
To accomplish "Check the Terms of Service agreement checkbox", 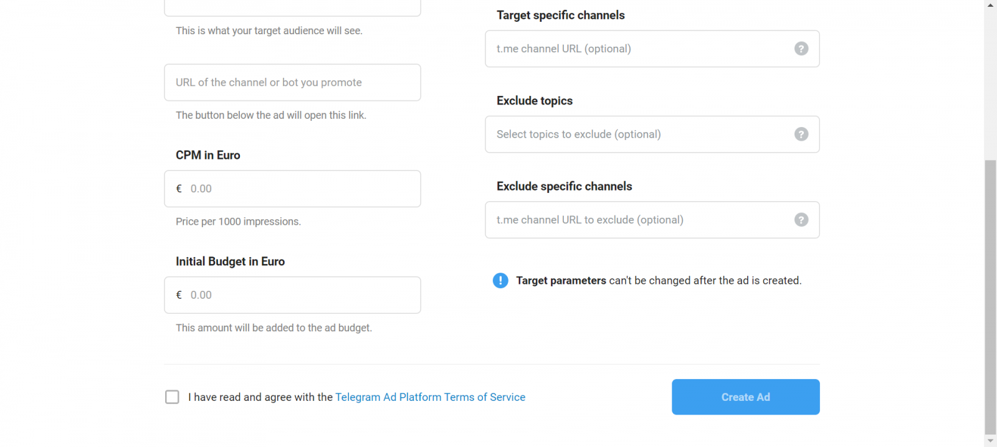I will (172, 397).
